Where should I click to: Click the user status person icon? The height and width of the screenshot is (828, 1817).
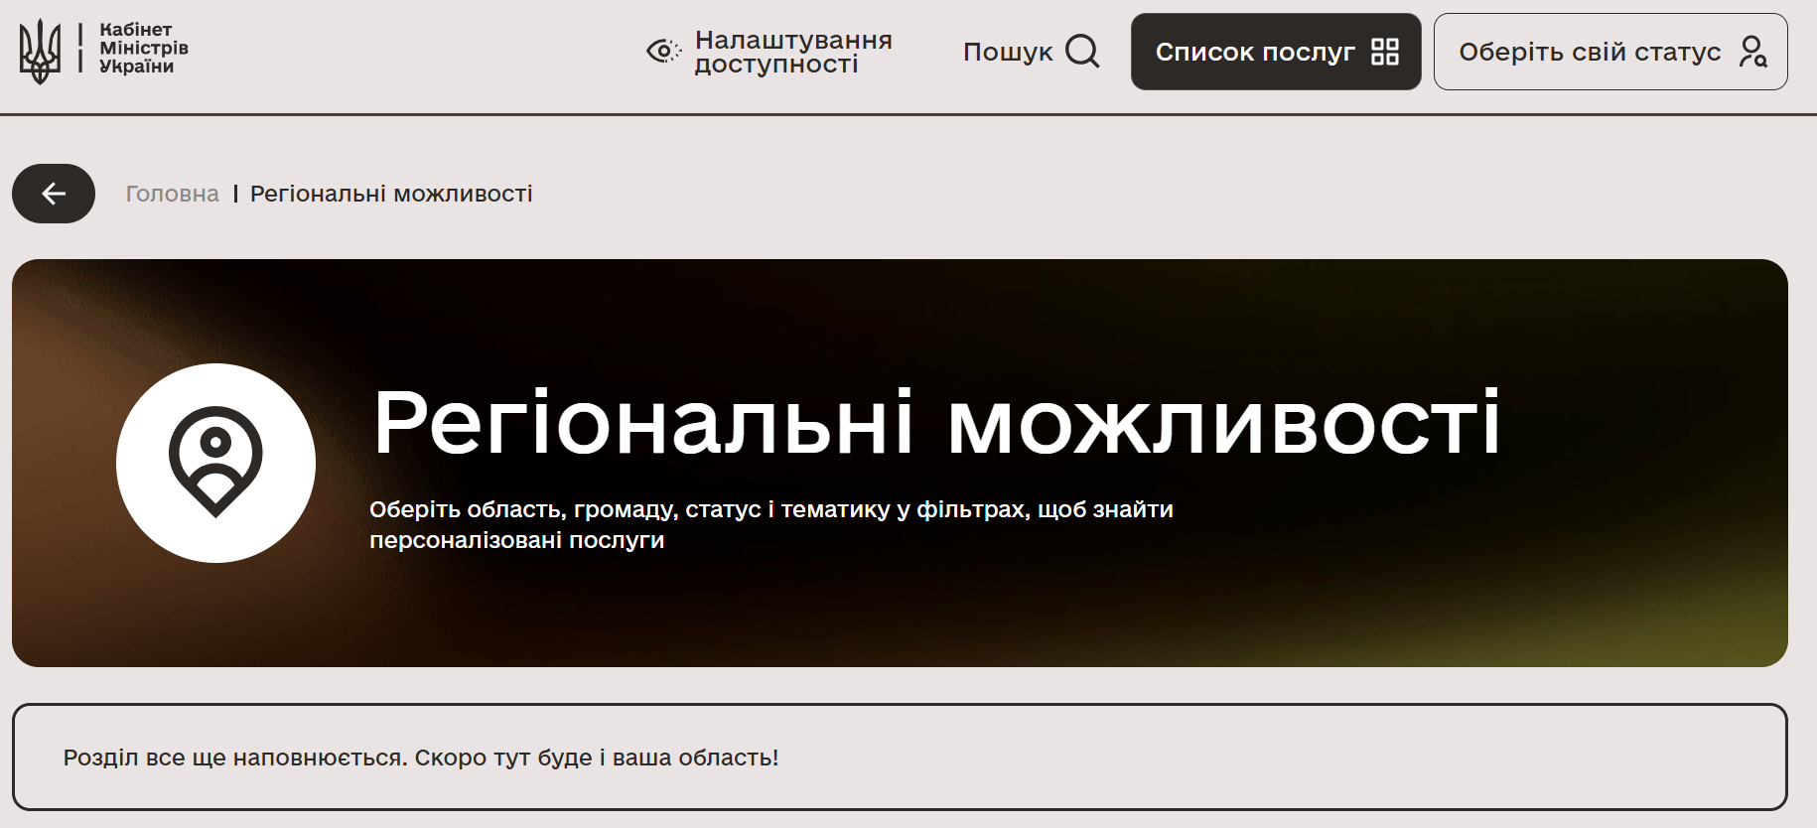click(1752, 52)
